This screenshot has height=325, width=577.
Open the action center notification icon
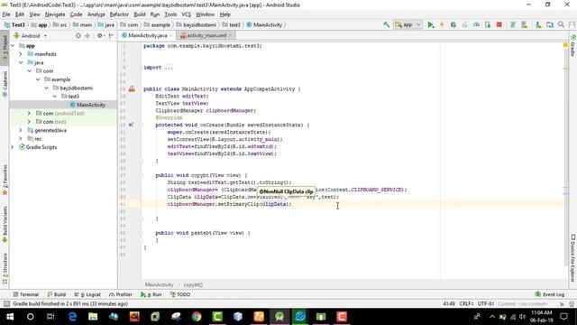(564, 317)
